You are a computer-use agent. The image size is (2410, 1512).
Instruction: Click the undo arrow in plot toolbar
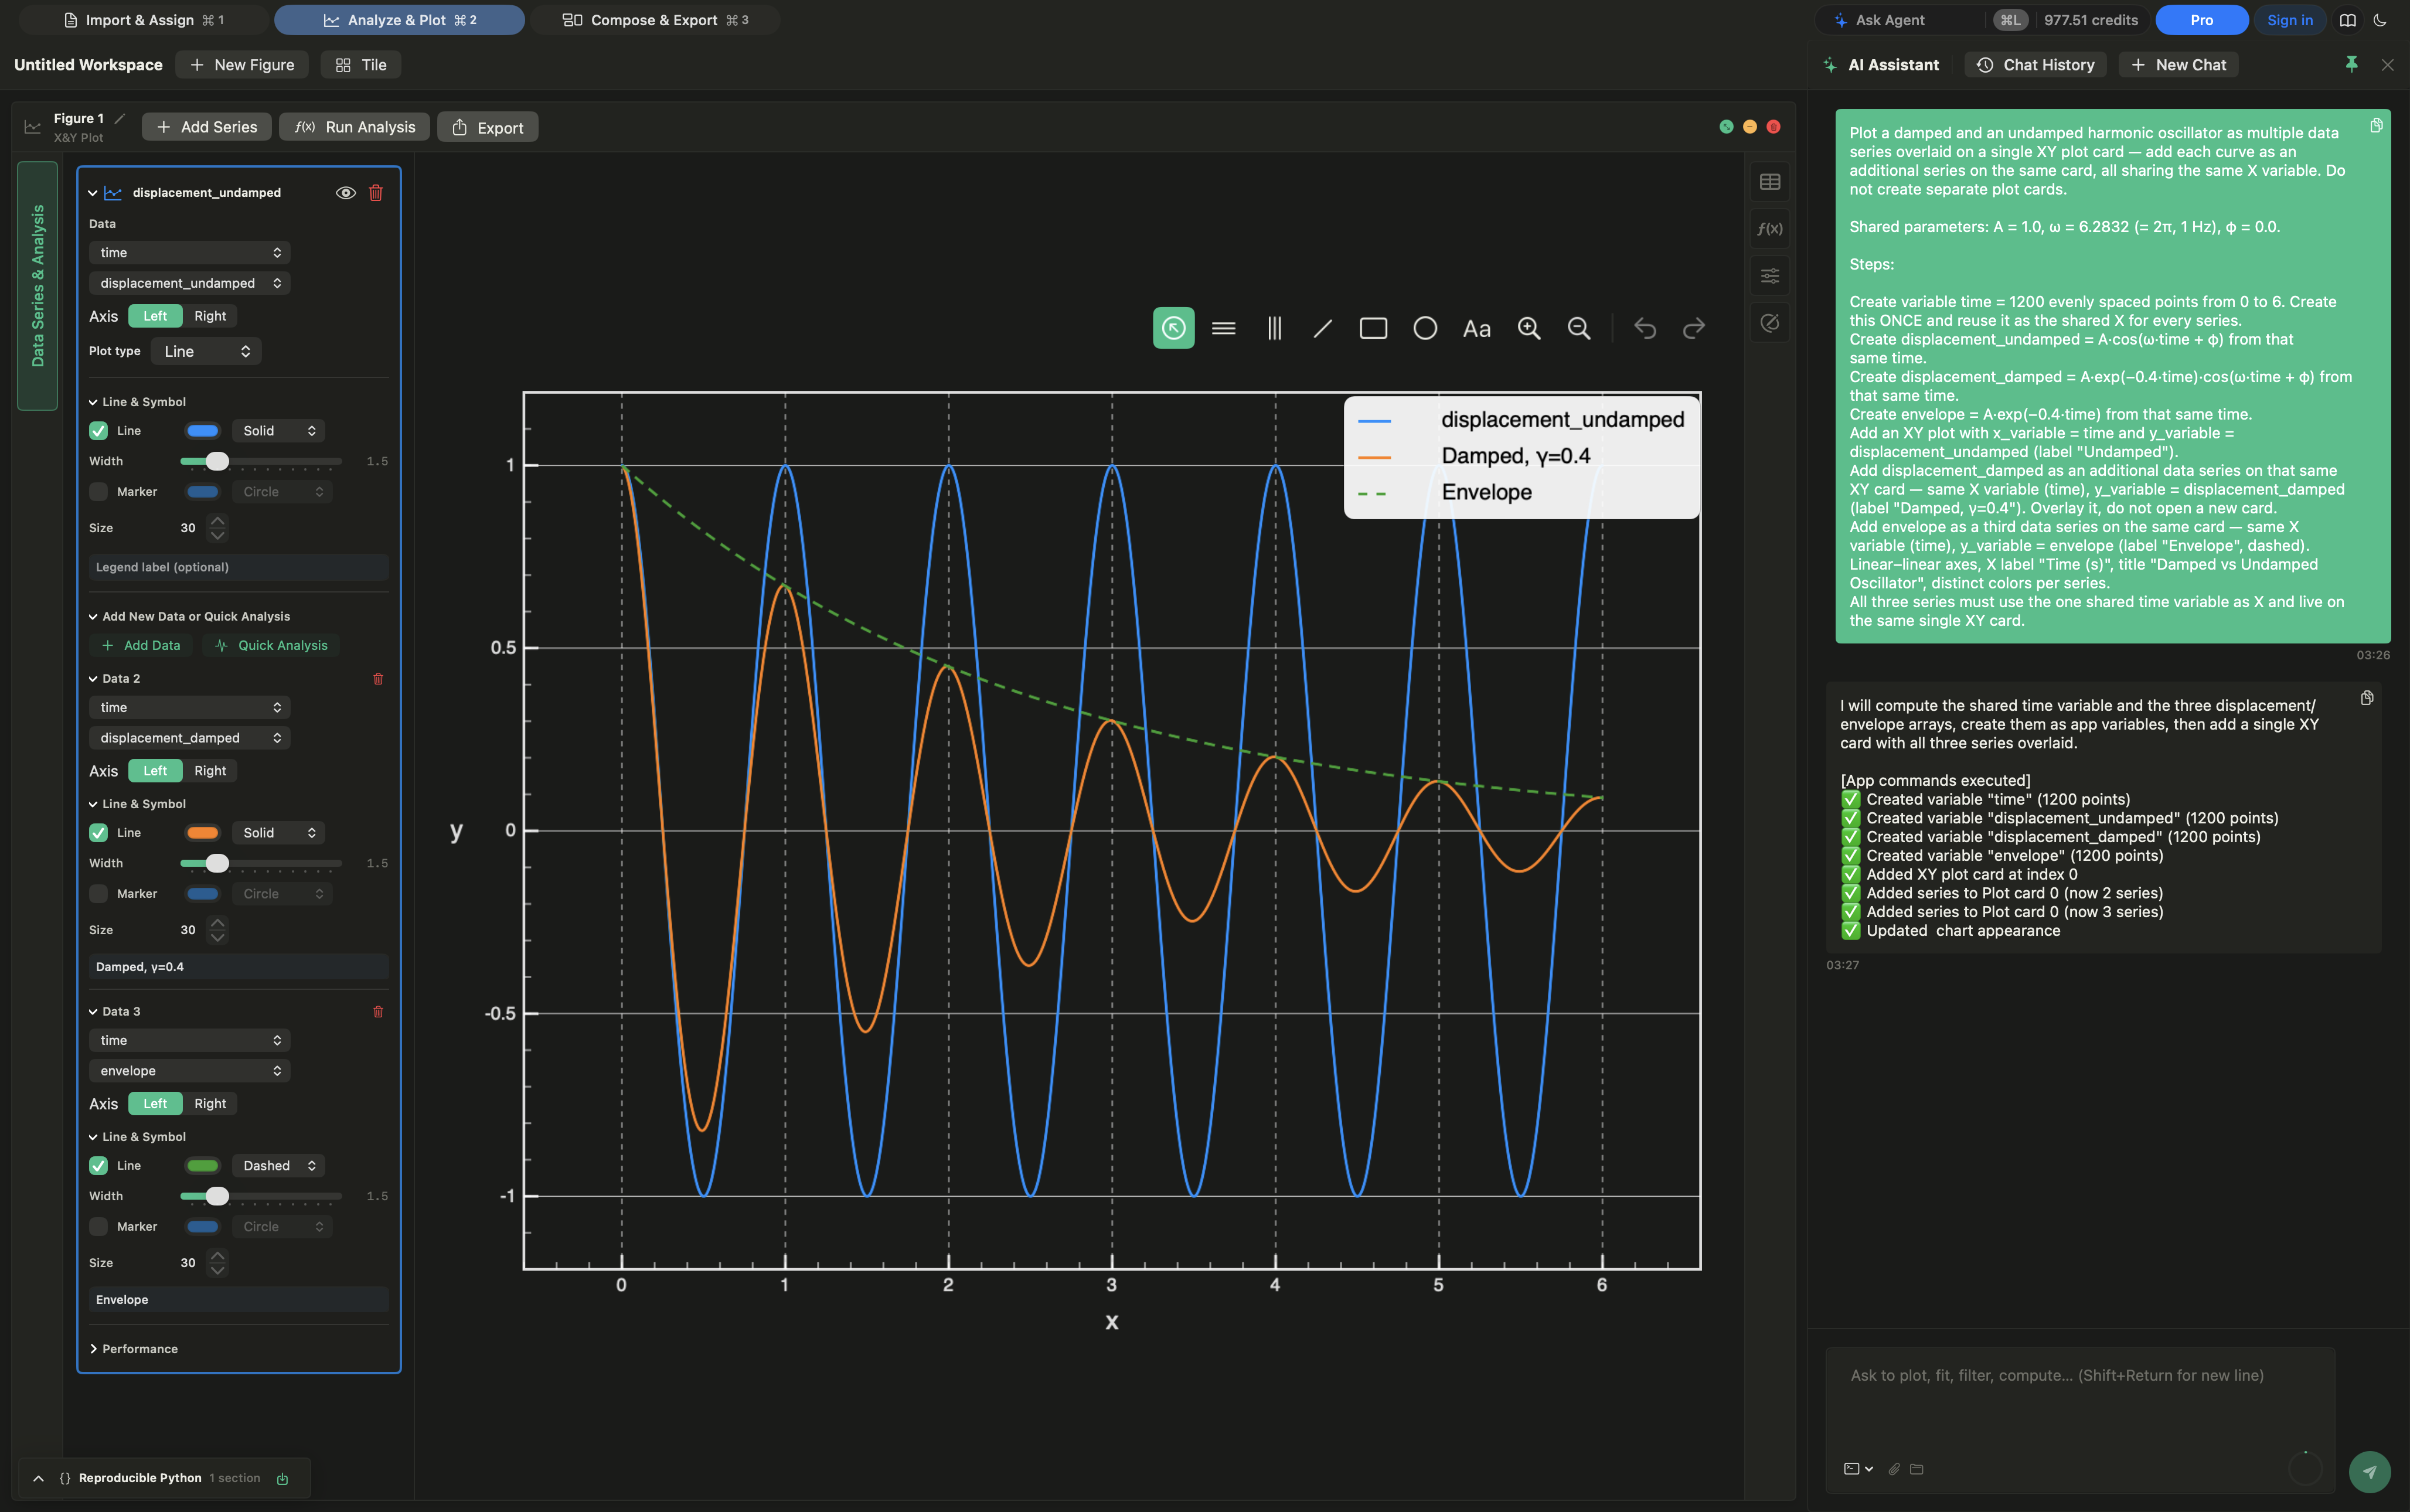click(1645, 328)
